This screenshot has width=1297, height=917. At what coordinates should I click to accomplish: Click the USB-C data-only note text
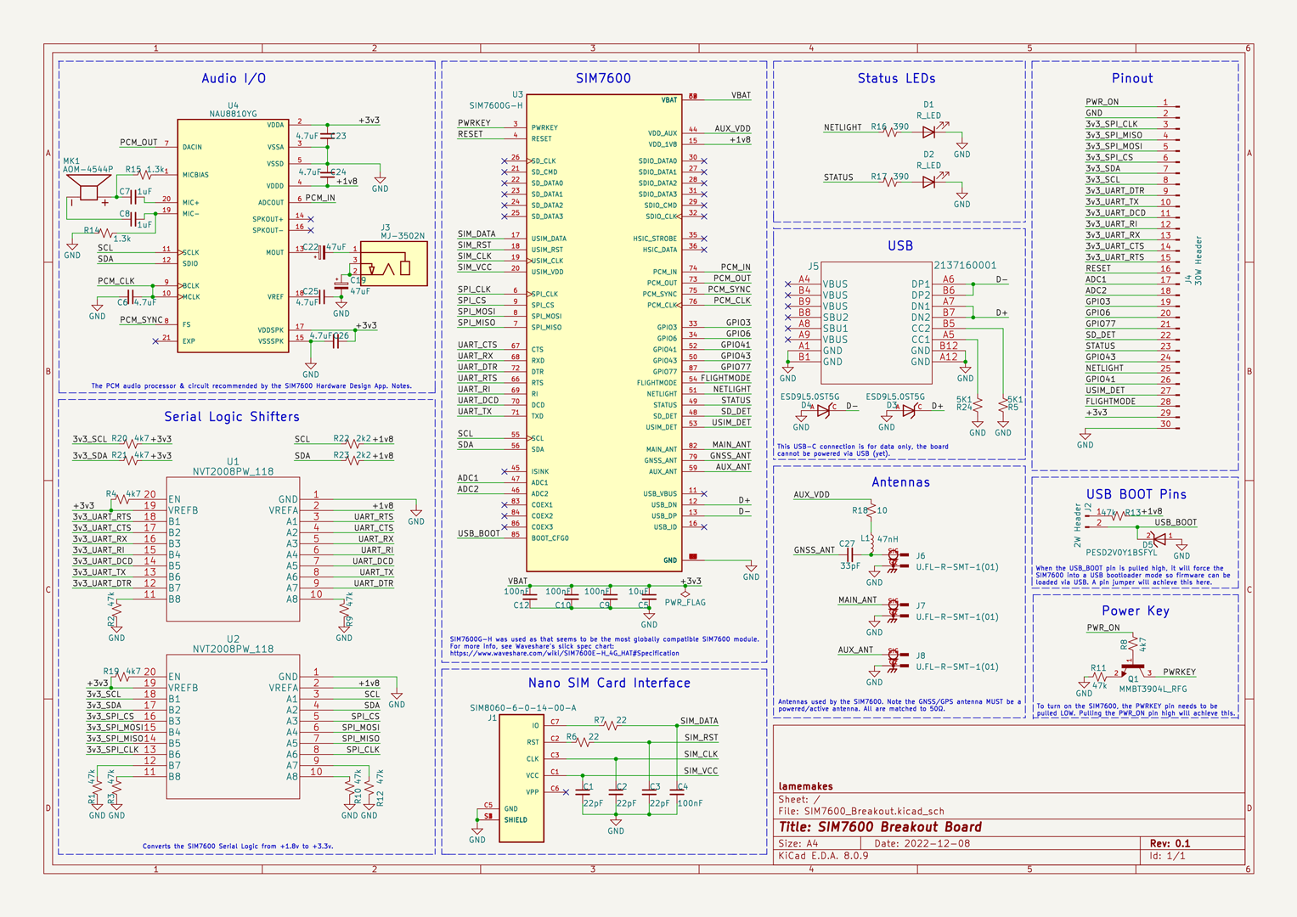(x=863, y=450)
